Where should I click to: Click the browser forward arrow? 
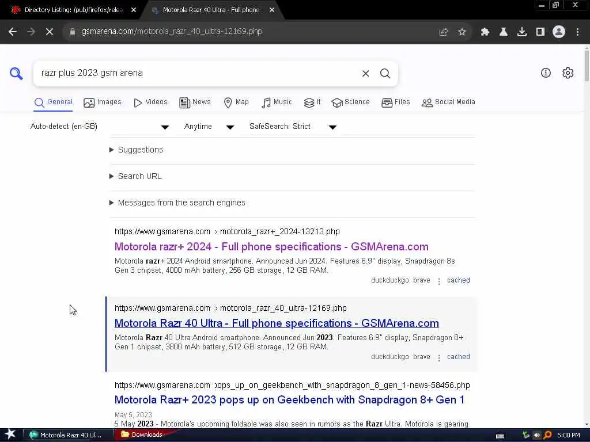[x=31, y=32]
